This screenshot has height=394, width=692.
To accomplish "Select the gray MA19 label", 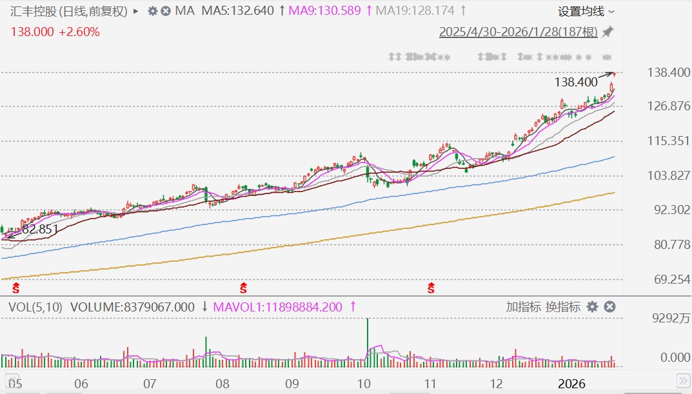I will click(415, 10).
